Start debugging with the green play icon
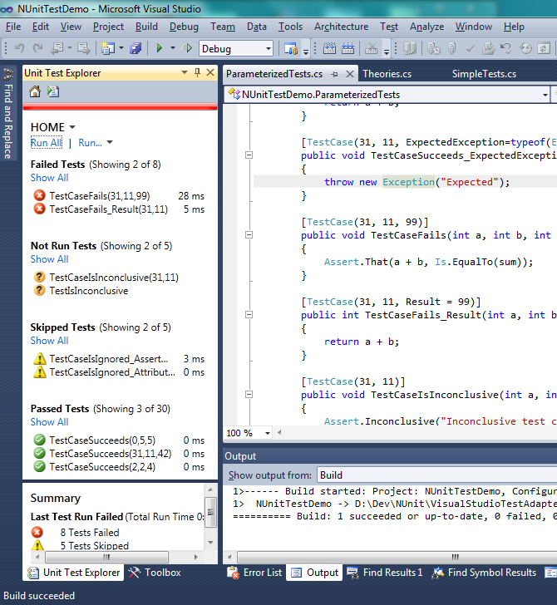557x605 pixels. [160, 48]
